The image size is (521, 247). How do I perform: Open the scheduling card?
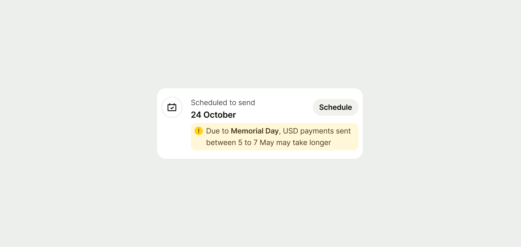point(260,123)
